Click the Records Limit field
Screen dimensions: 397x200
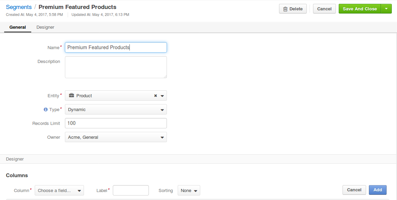click(x=116, y=123)
